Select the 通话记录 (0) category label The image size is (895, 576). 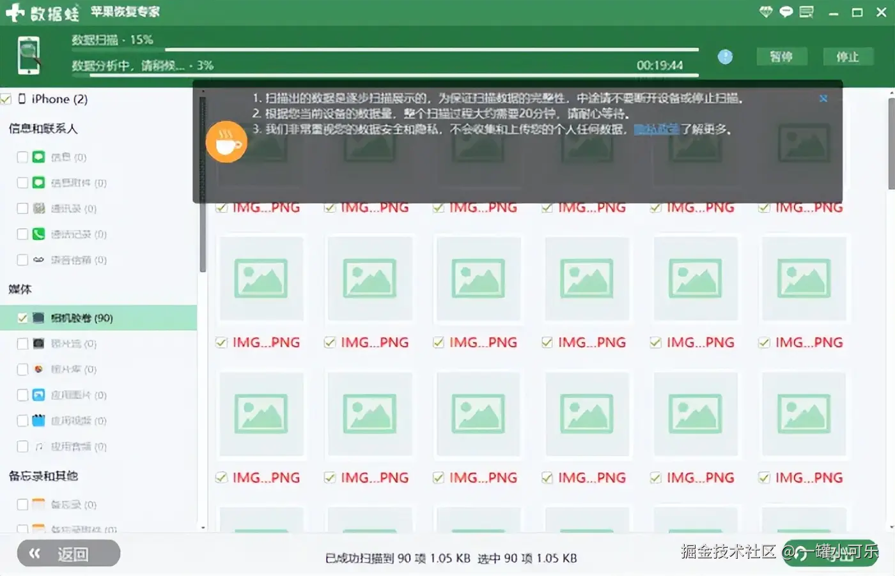coord(79,234)
